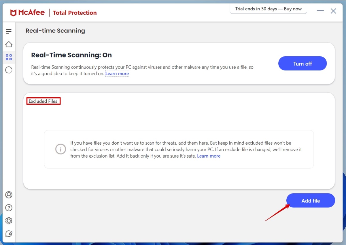
Task: Open the Account profile icon
Action: point(9,195)
